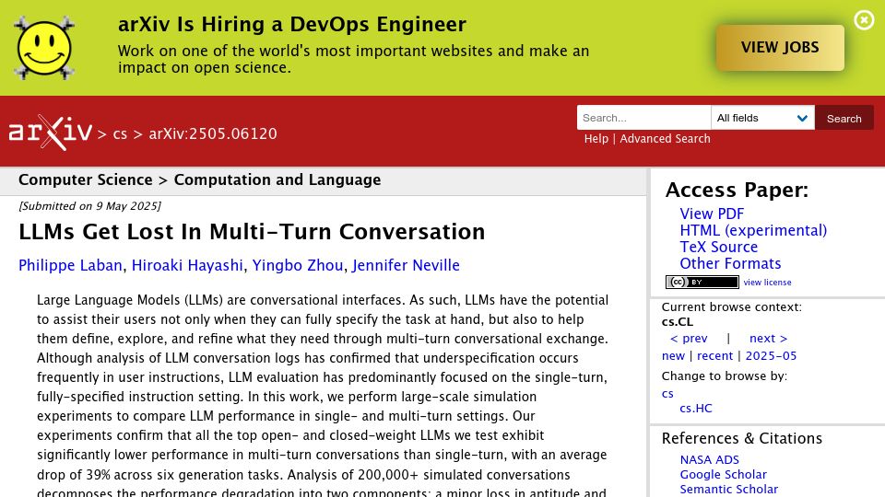Image resolution: width=885 pixels, height=497 pixels.
Task: Open Semantic Scholar reference link
Action: (x=728, y=489)
